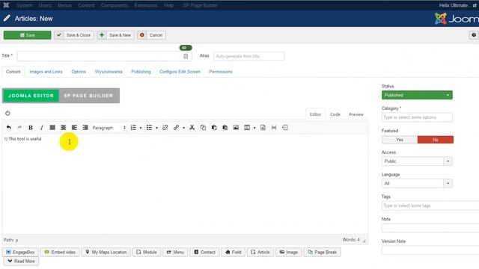Open the Components menu
The image size is (479, 269).
coord(115,5)
